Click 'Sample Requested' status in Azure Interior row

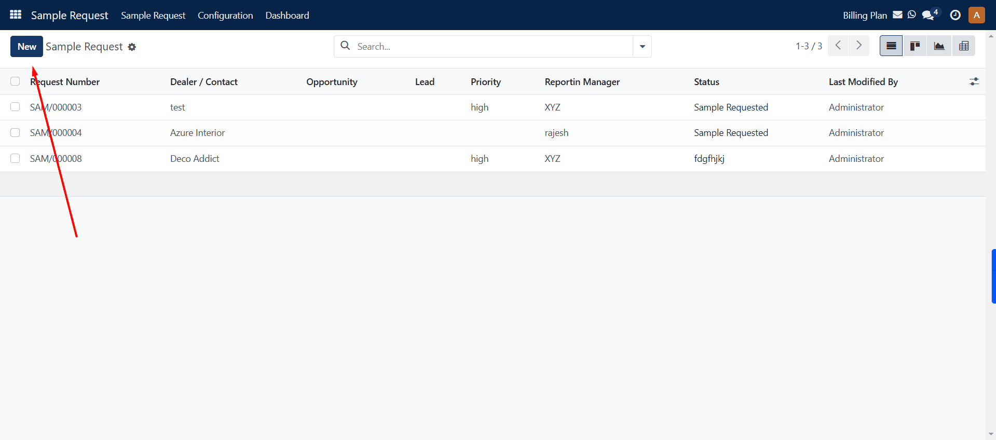[731, 132]
